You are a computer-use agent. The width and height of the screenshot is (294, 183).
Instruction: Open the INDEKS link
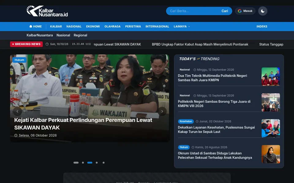262,27
